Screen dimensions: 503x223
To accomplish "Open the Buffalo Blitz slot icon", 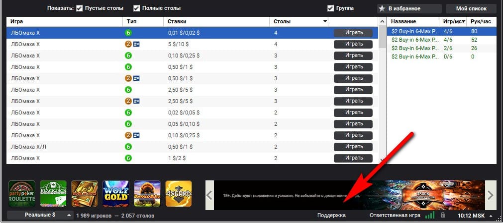I will click(x=147, y=194).
